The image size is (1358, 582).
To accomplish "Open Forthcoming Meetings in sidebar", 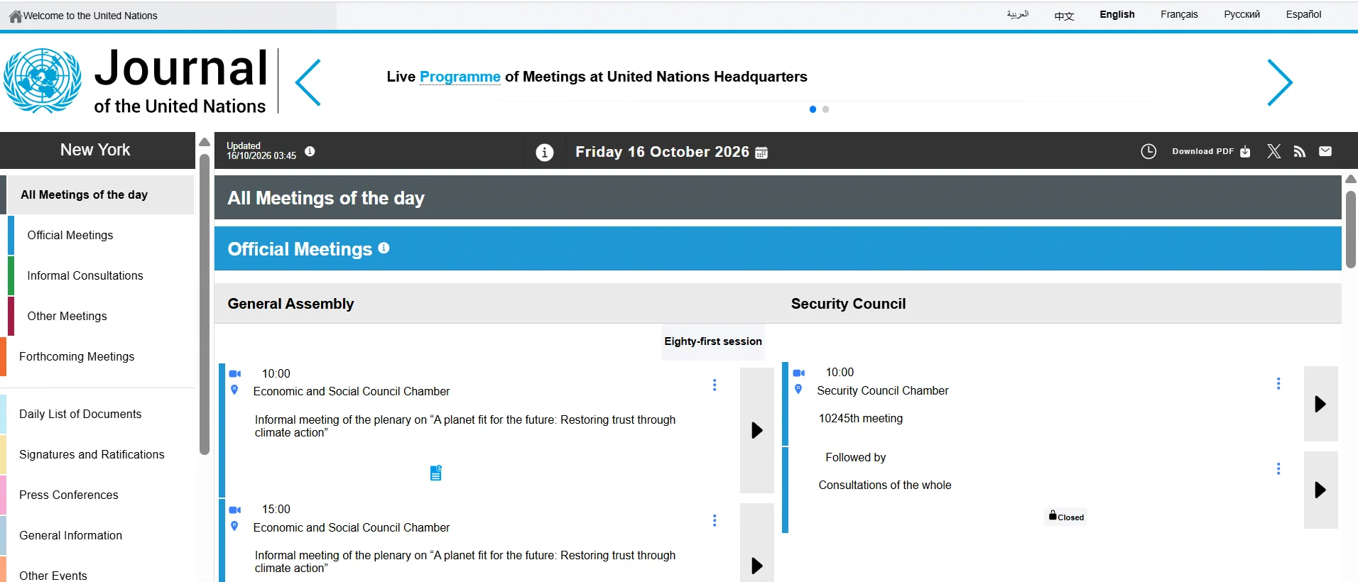I will [97, 356].
